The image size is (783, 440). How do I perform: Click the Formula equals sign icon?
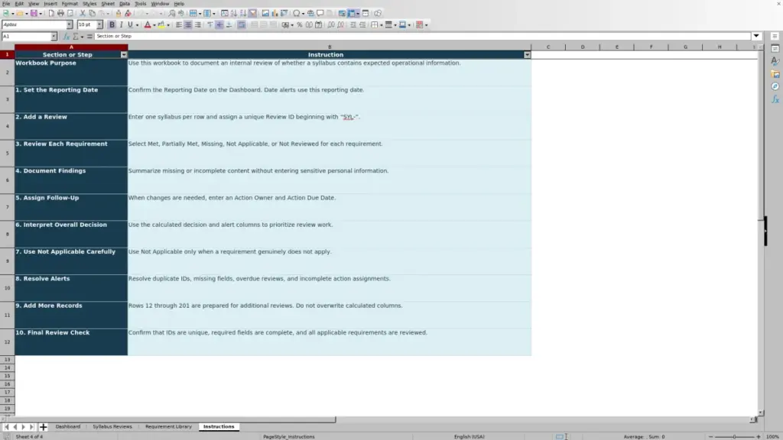pos(89,37)
